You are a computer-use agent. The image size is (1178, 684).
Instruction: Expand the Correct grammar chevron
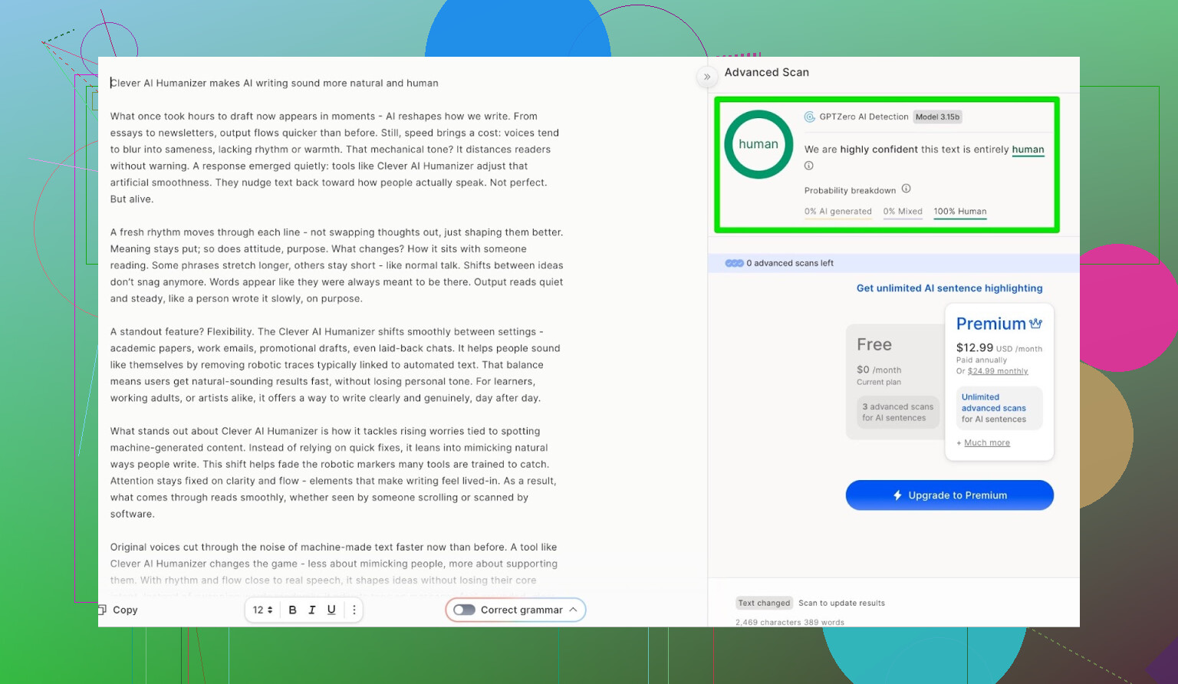tap(573, 610)
